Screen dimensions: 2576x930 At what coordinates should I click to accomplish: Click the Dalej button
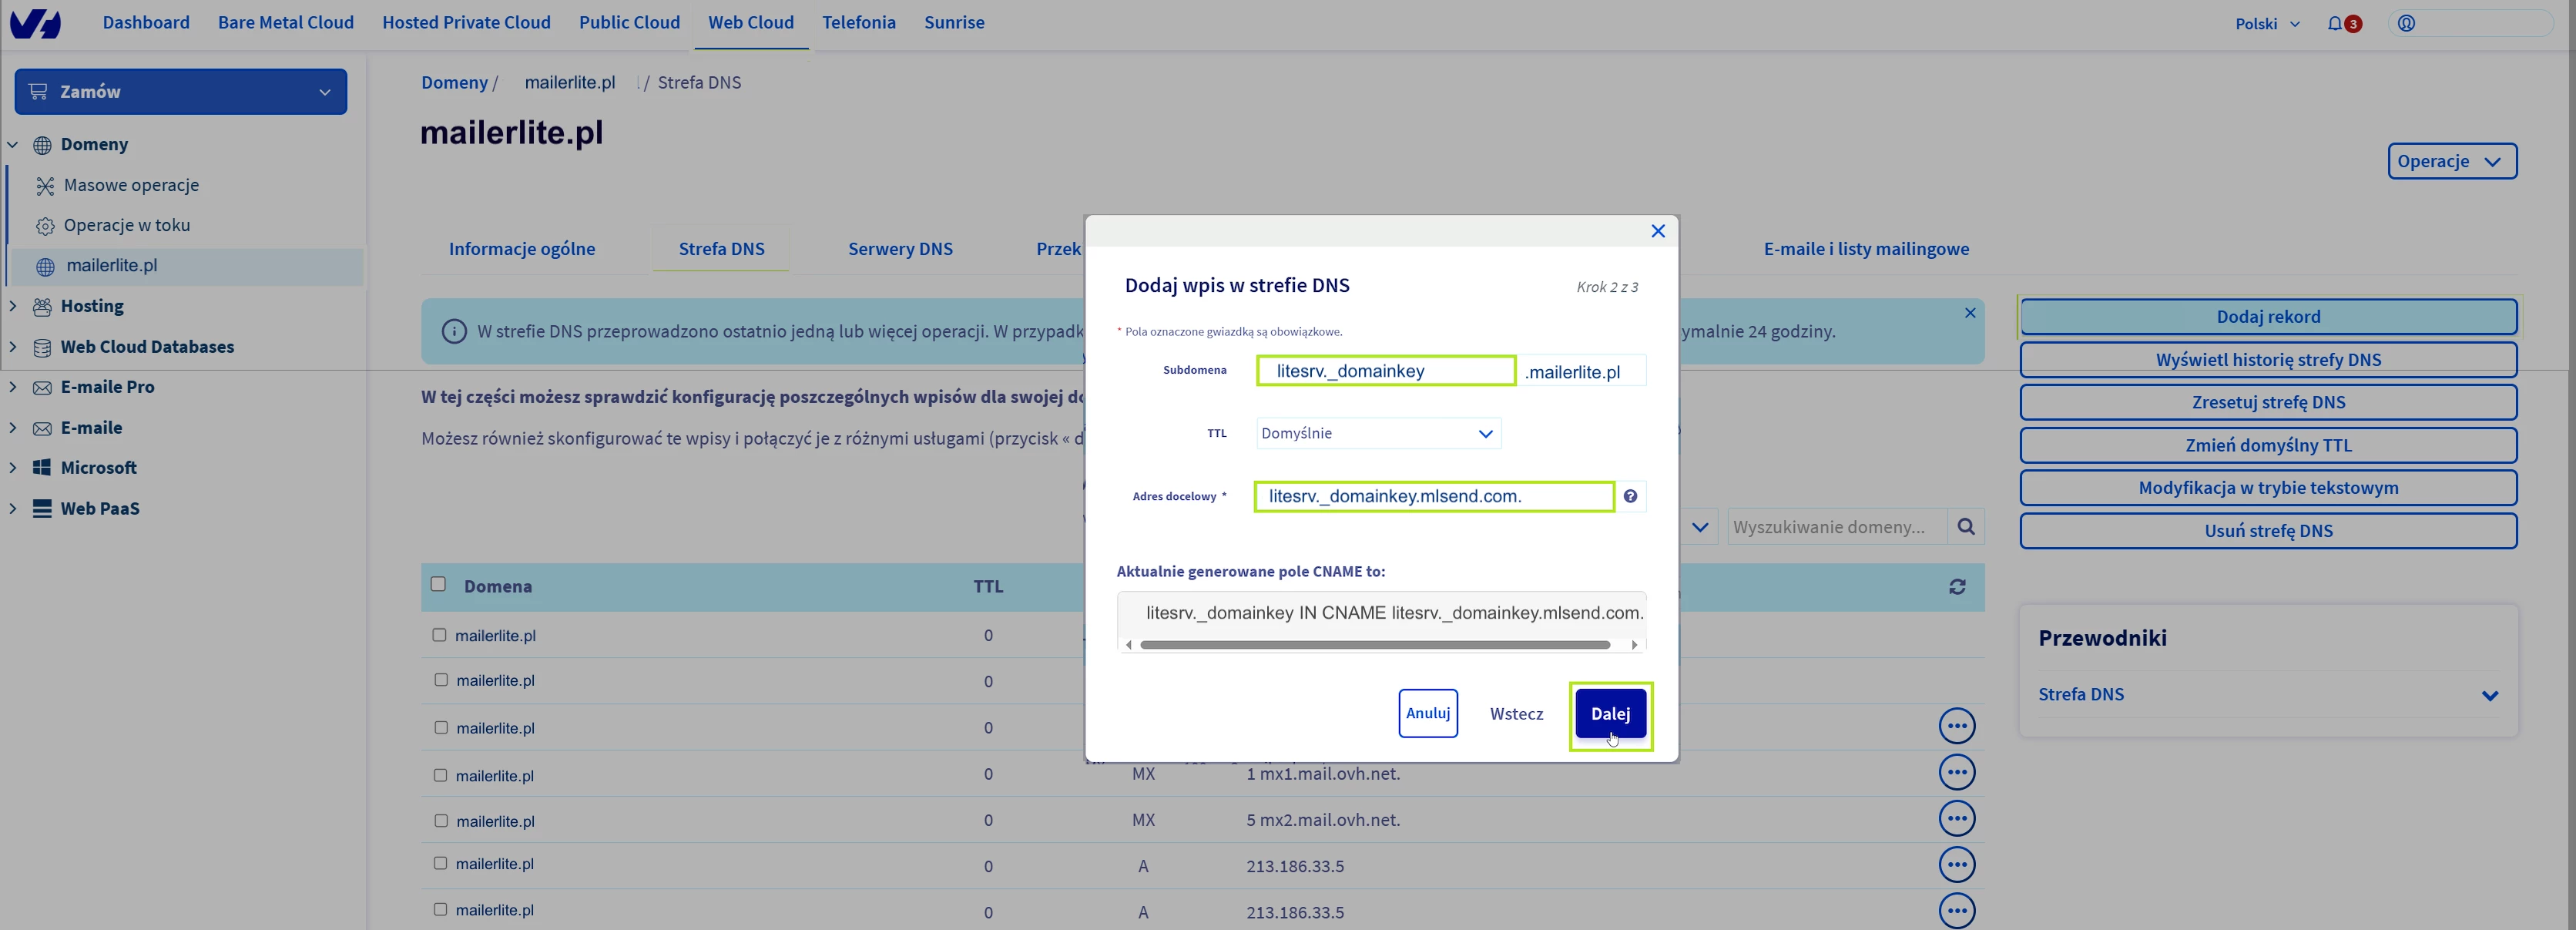point(1609,714)
